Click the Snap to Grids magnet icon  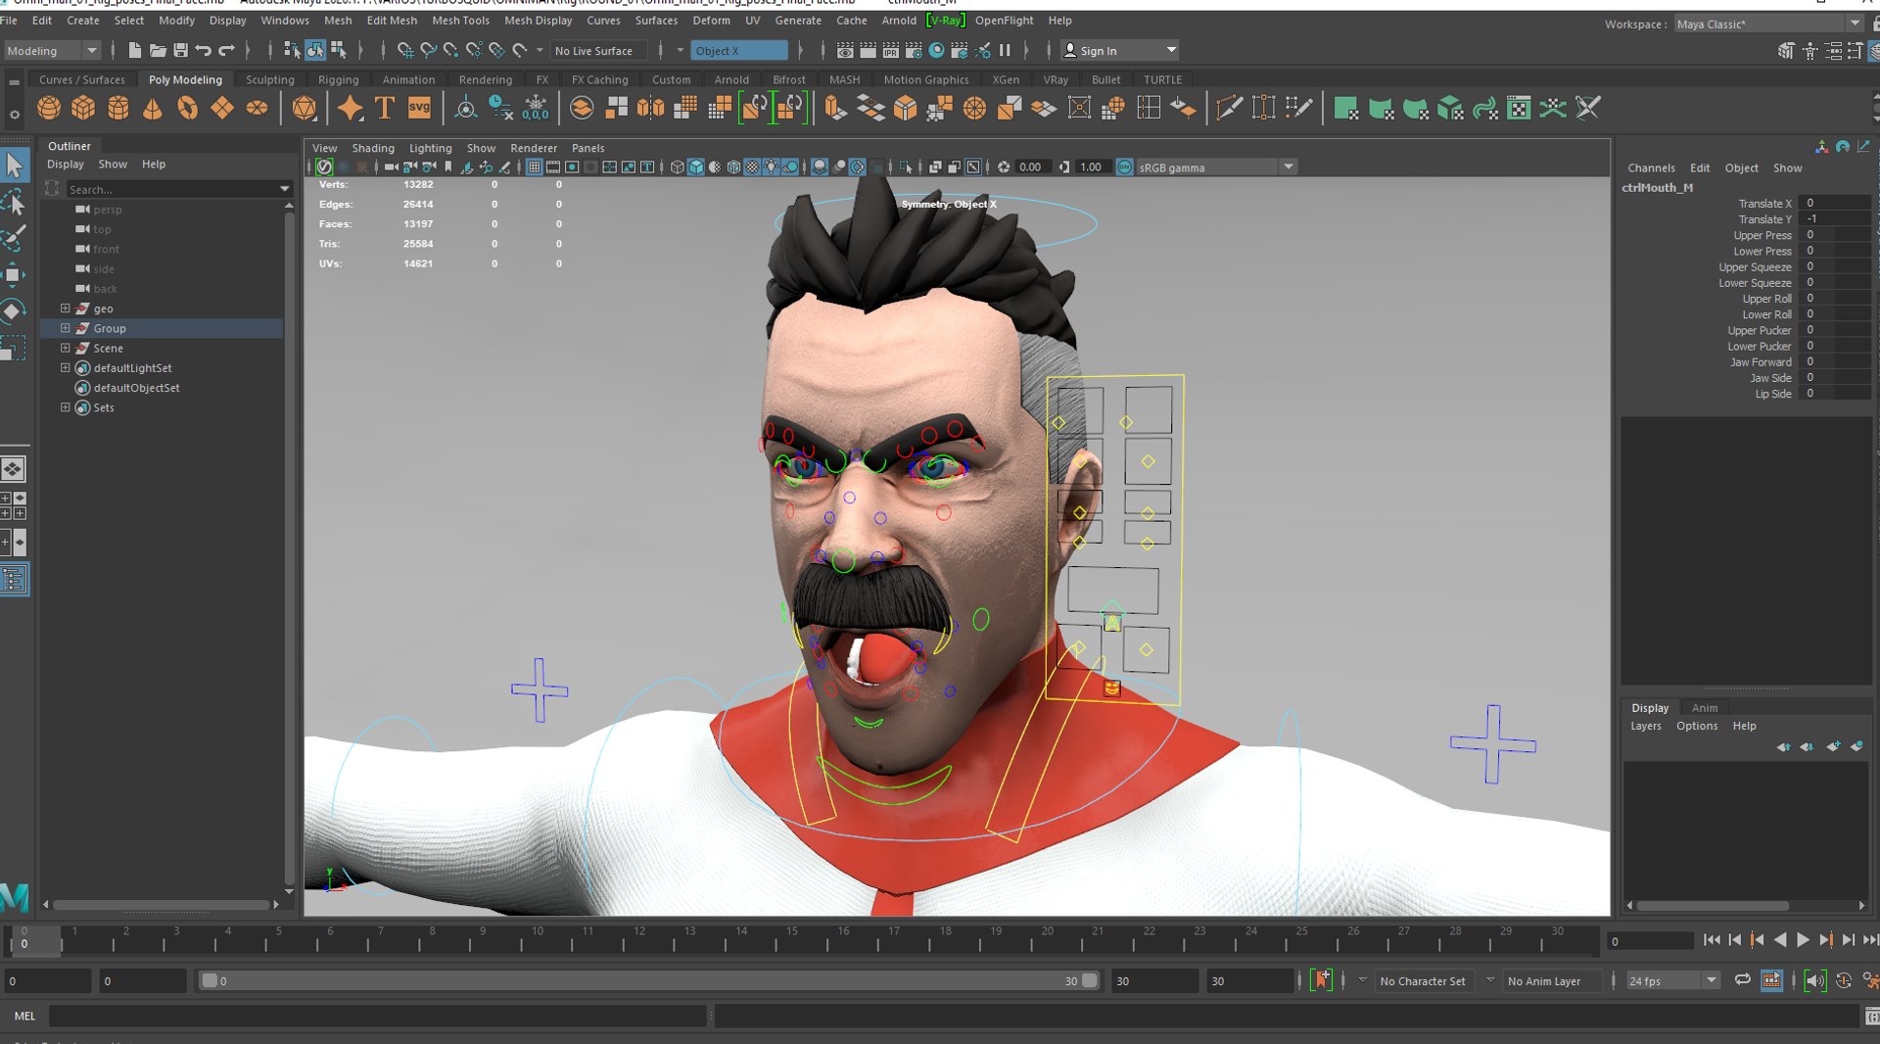point(405,50)
